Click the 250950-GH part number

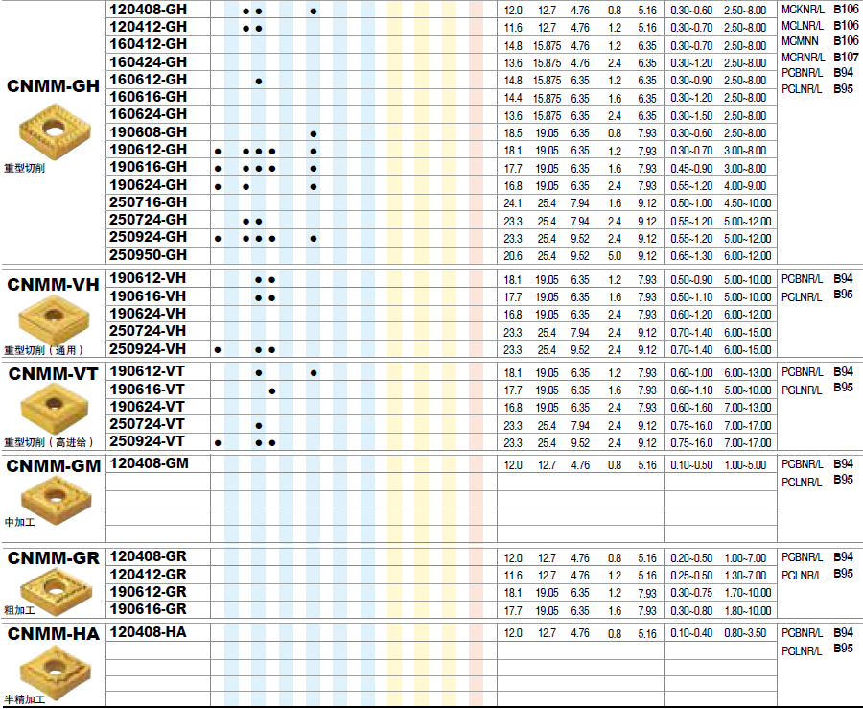coord(149,255)
